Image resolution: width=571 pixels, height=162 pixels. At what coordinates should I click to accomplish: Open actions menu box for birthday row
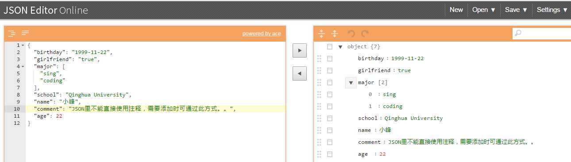click(329, 58)
